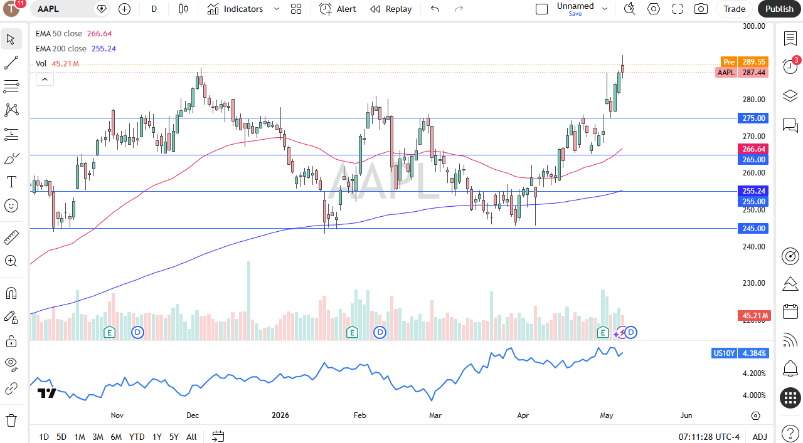803x443 pixels.
Task: Select the 6M time range
Action: click(x=116, y=437)
